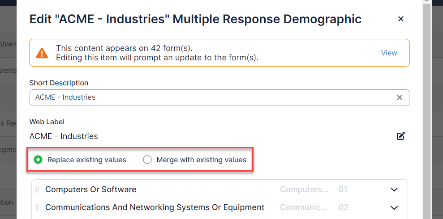Viewport: 443px width, 219px height.
Task: Select the Computers Or Software value label
Action: [90, 190]
